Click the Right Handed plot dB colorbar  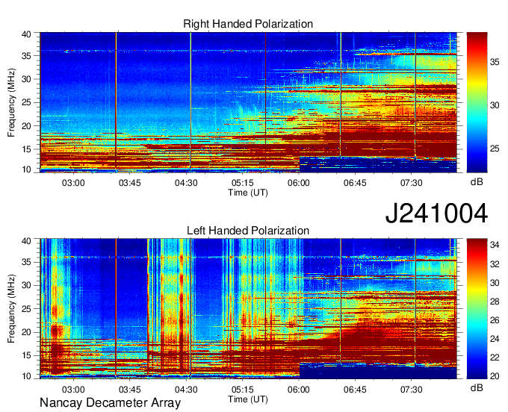(x=477, y=102)
